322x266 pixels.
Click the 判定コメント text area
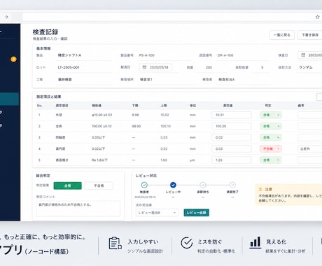[78, 209]
